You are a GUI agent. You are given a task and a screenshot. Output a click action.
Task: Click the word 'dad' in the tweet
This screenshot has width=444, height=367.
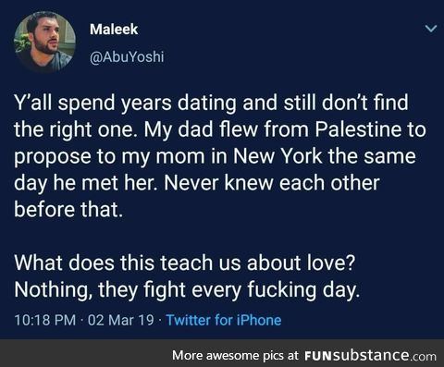[x=196, y=129]
